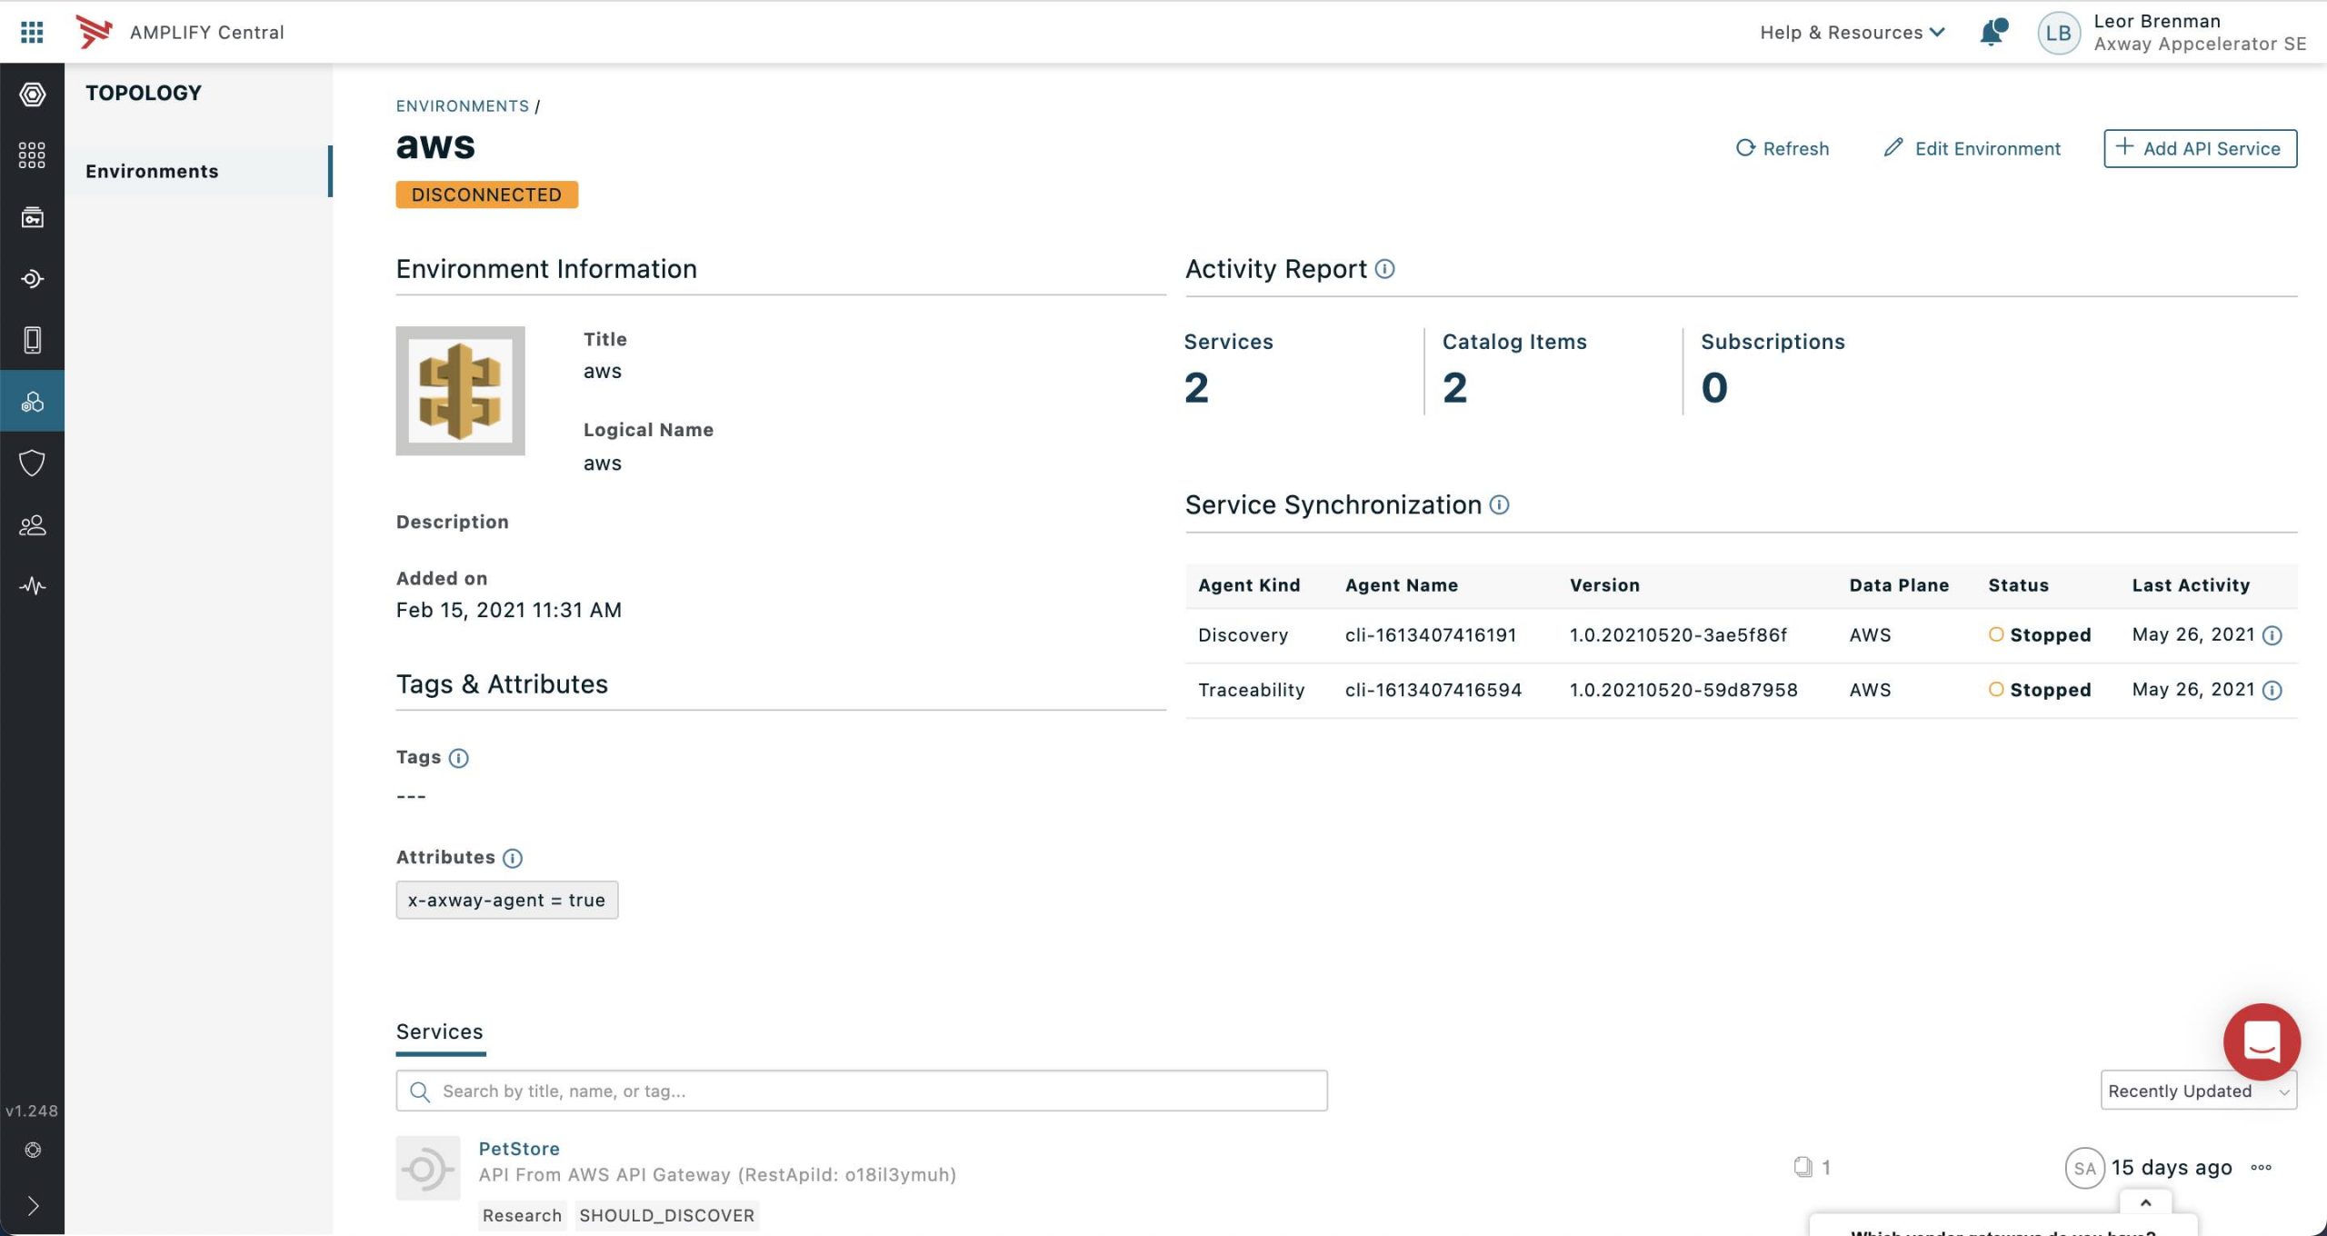Click the sidebar settings gear icon
The image size is (2327, 1236).
tap(33, 1150)
